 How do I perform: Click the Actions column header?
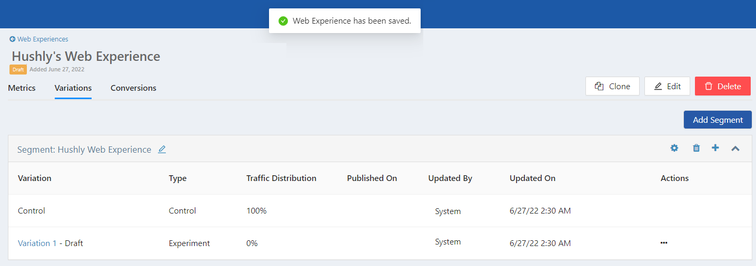click(674, 178)
